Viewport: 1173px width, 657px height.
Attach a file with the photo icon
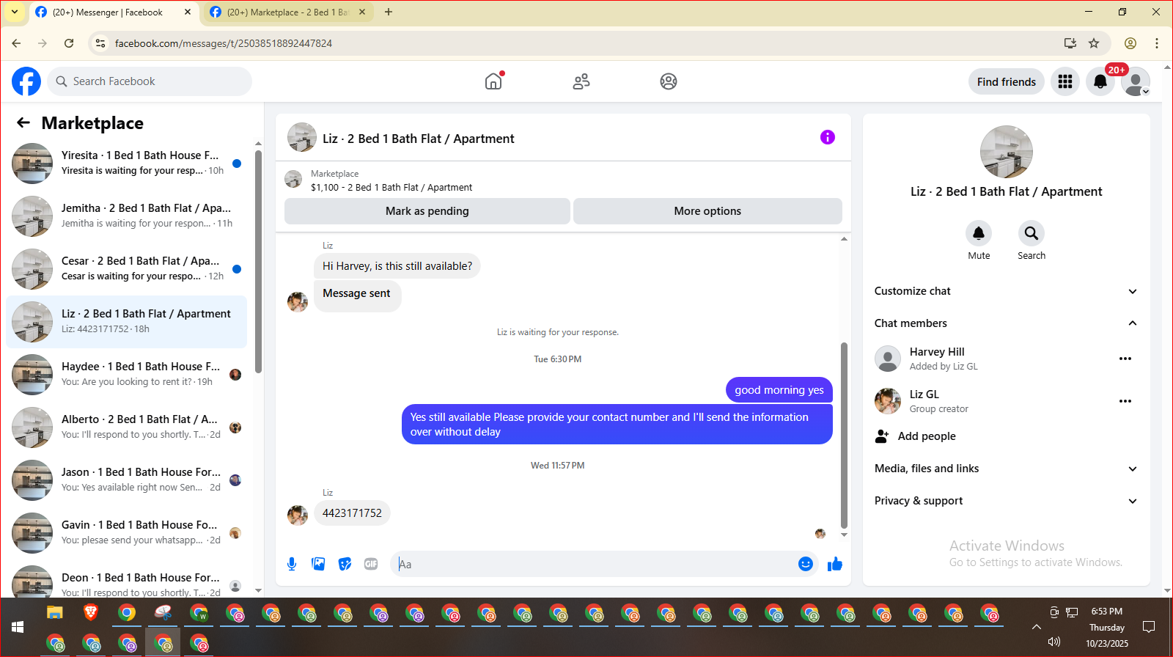coord(318,564)
